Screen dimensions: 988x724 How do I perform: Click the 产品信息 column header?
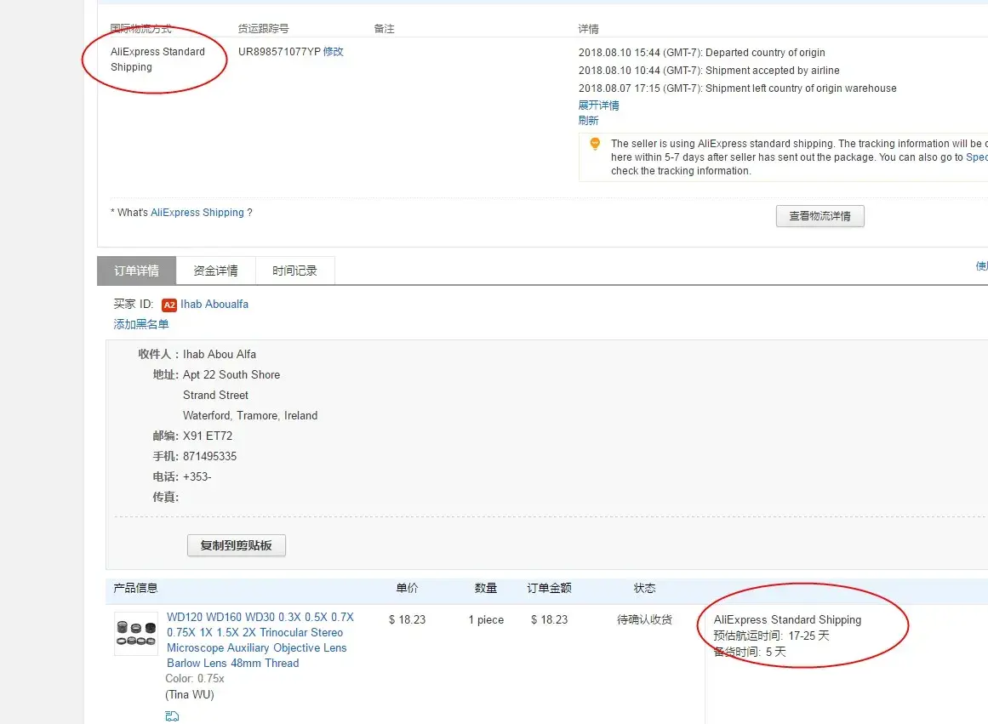(x=135, y=588)
